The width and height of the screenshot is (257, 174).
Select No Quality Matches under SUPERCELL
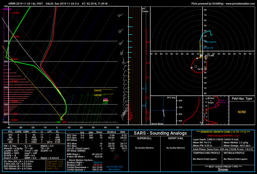pyautogui.click(x=144, y=148)
